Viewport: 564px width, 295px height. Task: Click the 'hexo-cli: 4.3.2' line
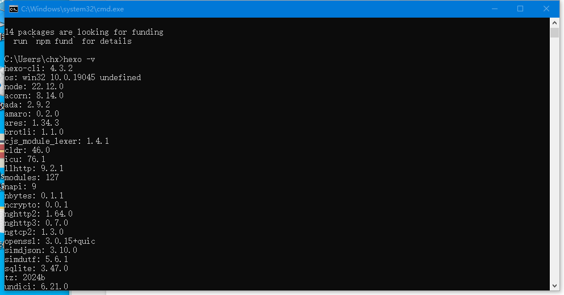pyautogui.click(x=39, y=68)
